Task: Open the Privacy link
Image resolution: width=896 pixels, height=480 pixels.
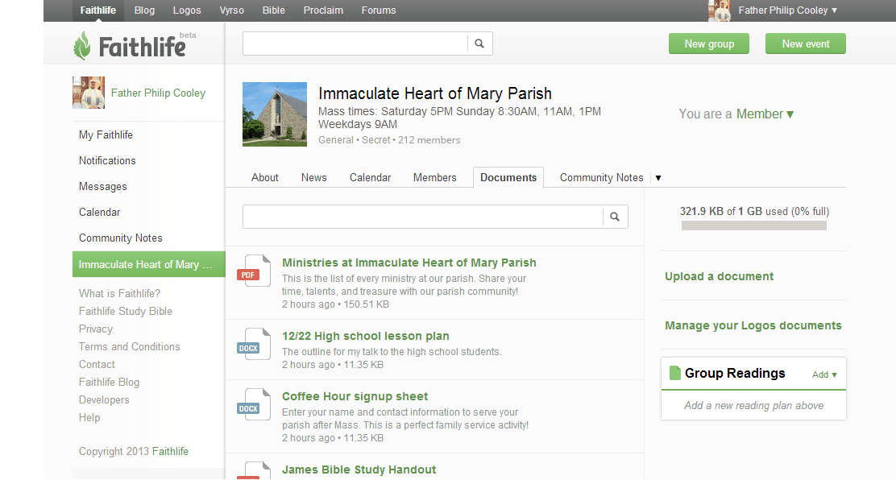Action: click(95, 329)
